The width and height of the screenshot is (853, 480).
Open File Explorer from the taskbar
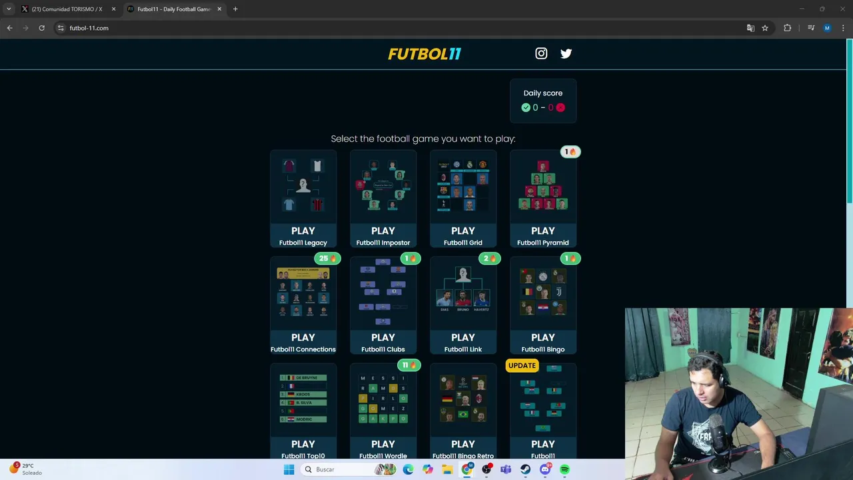[447, 469]
